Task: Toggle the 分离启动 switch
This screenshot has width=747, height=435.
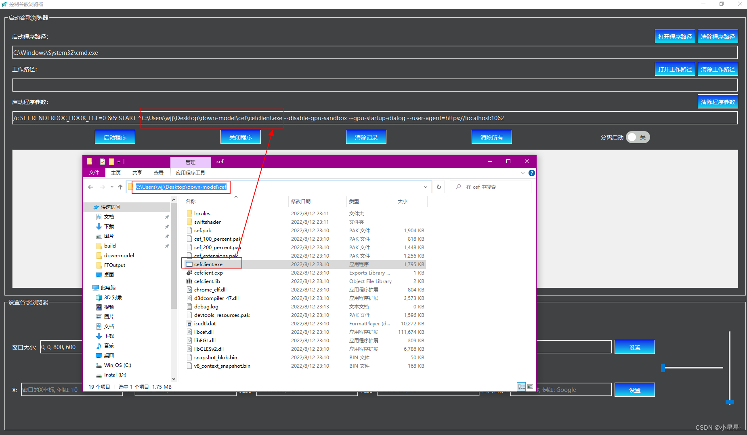Action: click(638, 137)
